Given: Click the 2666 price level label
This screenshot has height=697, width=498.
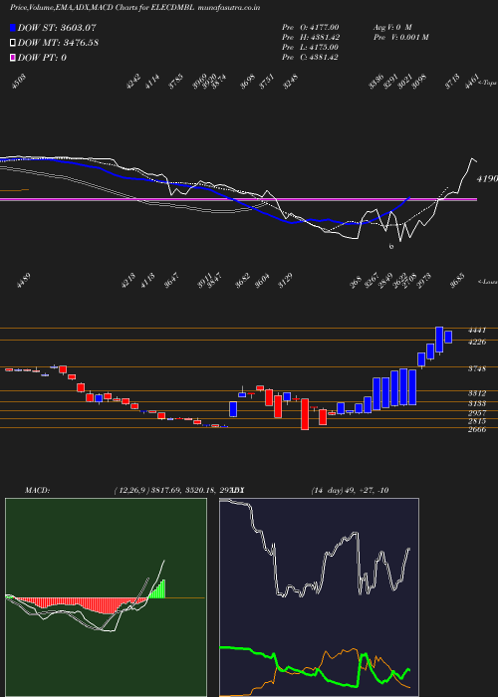Looking at the screenshot, I should coord(477,429).
